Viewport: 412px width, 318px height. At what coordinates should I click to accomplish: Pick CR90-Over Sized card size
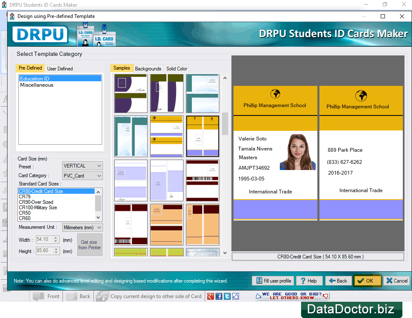click(56, 202)
